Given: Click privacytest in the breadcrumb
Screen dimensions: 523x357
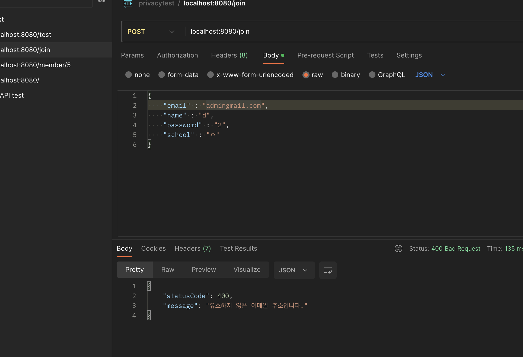Looking at the screenshot, I should pos(157,4).
